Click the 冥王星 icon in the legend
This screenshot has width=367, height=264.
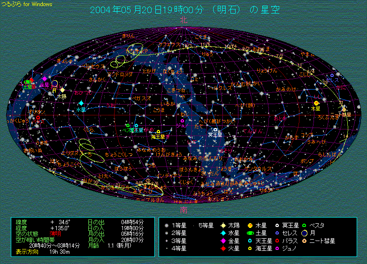pos(277,226)
